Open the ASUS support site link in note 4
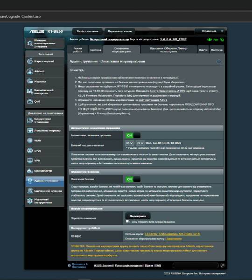Viewport: 252px width, 280px height. 153,100
